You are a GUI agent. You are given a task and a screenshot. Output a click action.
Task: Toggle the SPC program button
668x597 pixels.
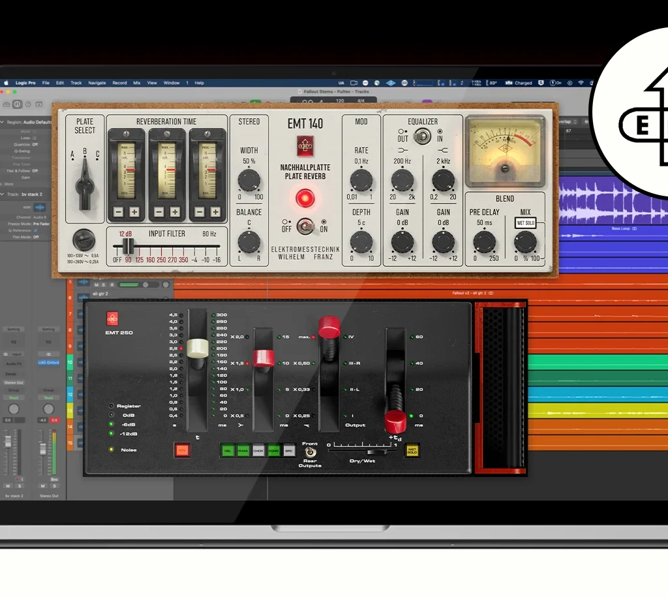289,450
